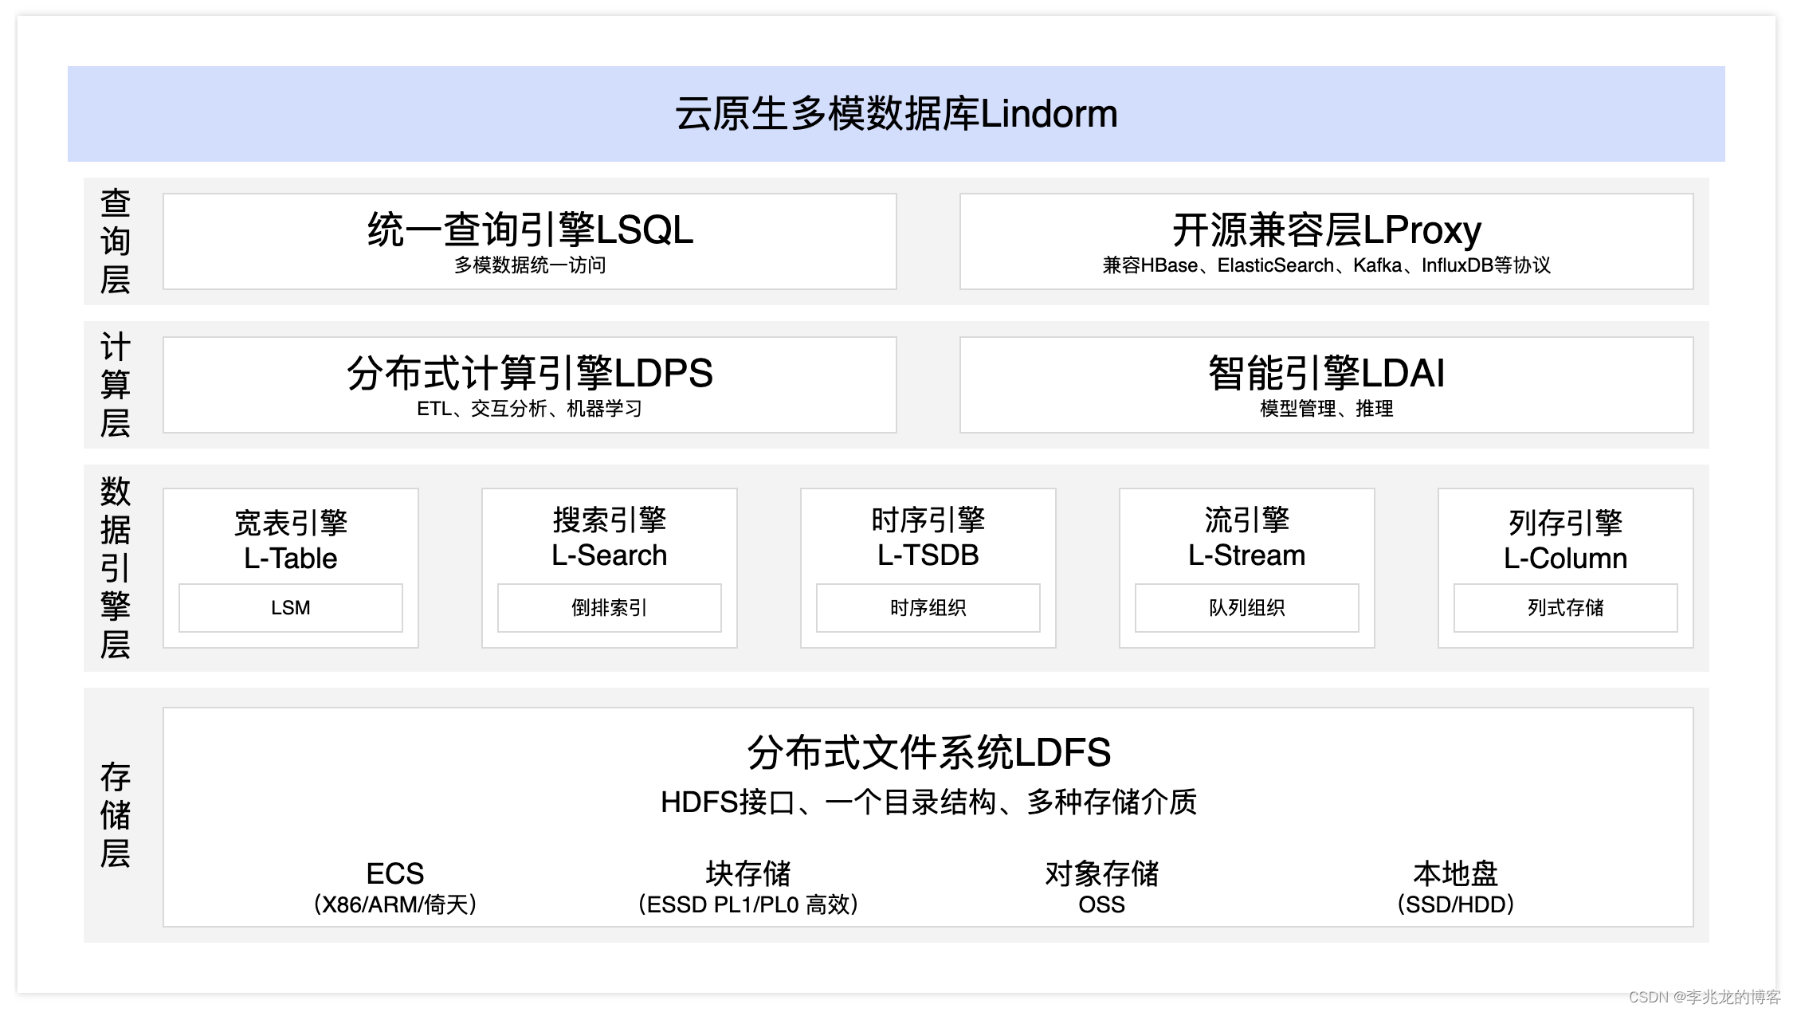
Task: Click the 本地盘 (SSD/HDD) item
Action: coord(1456,888)
